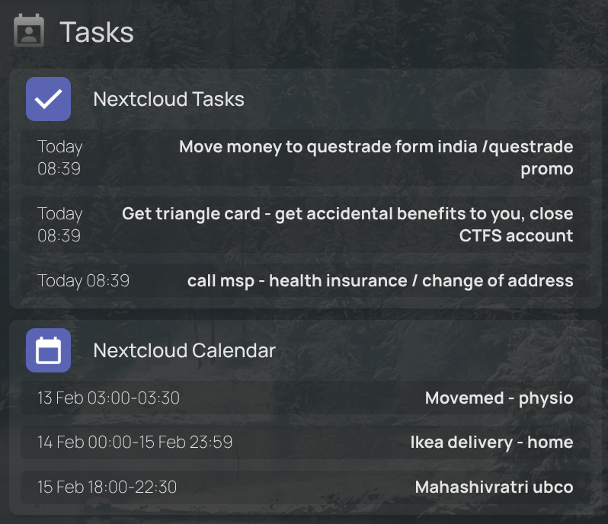Image resolution: width=608 pixels, height=524 pixels.
Task: Open the 'Get triangle card' task
Action: [347, 214]
